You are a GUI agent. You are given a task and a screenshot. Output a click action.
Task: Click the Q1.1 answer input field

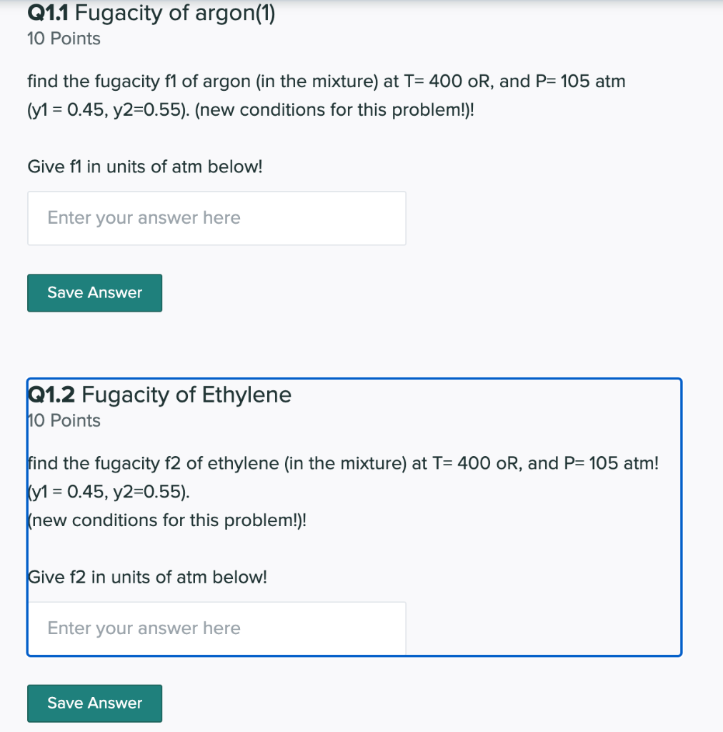pyautogui.click(x=216, y=218)
